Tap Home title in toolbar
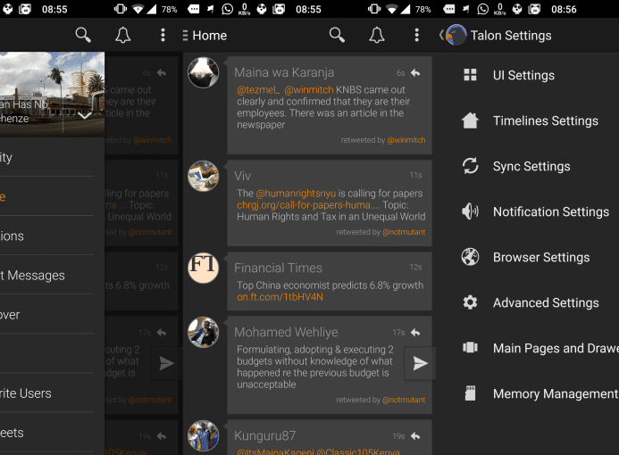Viewport: 619px width, 455px height. pyautogui.click(x=210, y=36)
